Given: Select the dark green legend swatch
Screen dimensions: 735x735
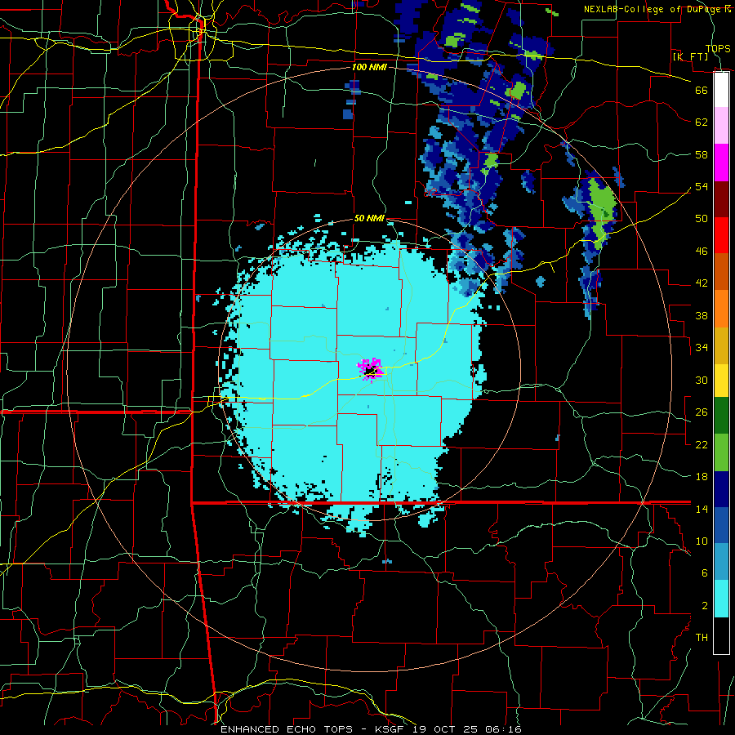Looking at the screenshot, I should (x=721, y=416).
